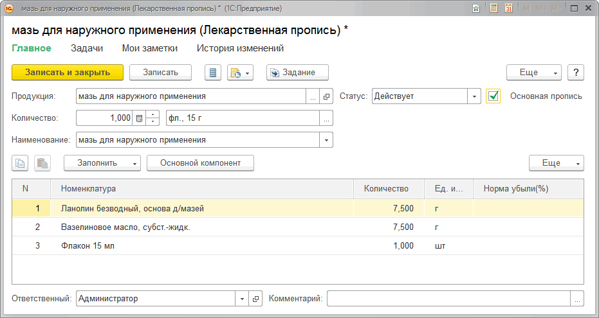599x318 pixels.
Task: Open the calculator button in Количество field
Action: click(139, 118)
